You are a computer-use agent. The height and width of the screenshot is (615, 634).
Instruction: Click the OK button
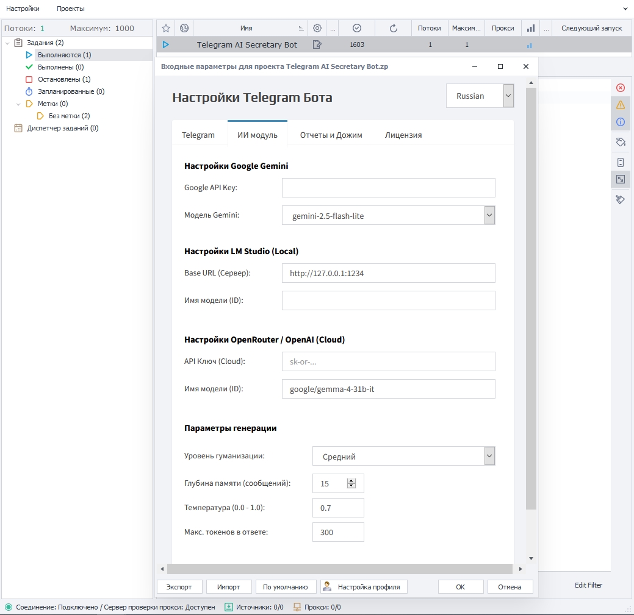click(x=461, y=587)
